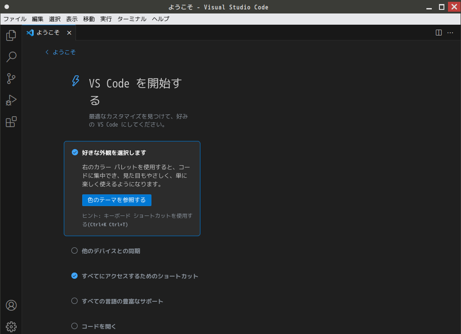Toggle the すべてにアクセスするためのショートカット checkmark
Screen dimensions: 461x334
click(x=75, y=276)
